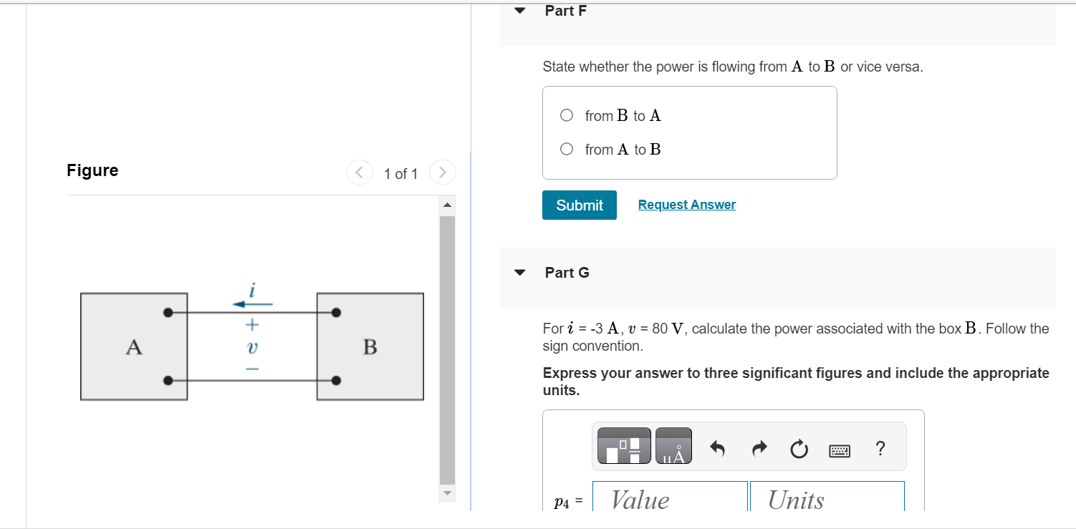Click the next figure arrow icon

point(442,172)
